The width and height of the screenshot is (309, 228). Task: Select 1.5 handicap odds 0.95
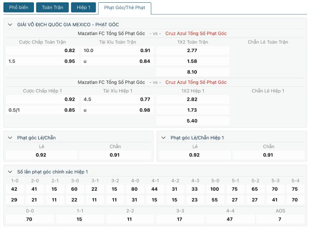click(x=42, y=61)
